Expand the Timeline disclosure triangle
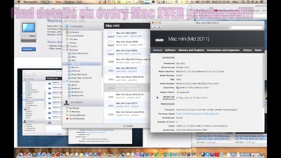The width and height of the screenshot is (281, 158). point(64,46)
